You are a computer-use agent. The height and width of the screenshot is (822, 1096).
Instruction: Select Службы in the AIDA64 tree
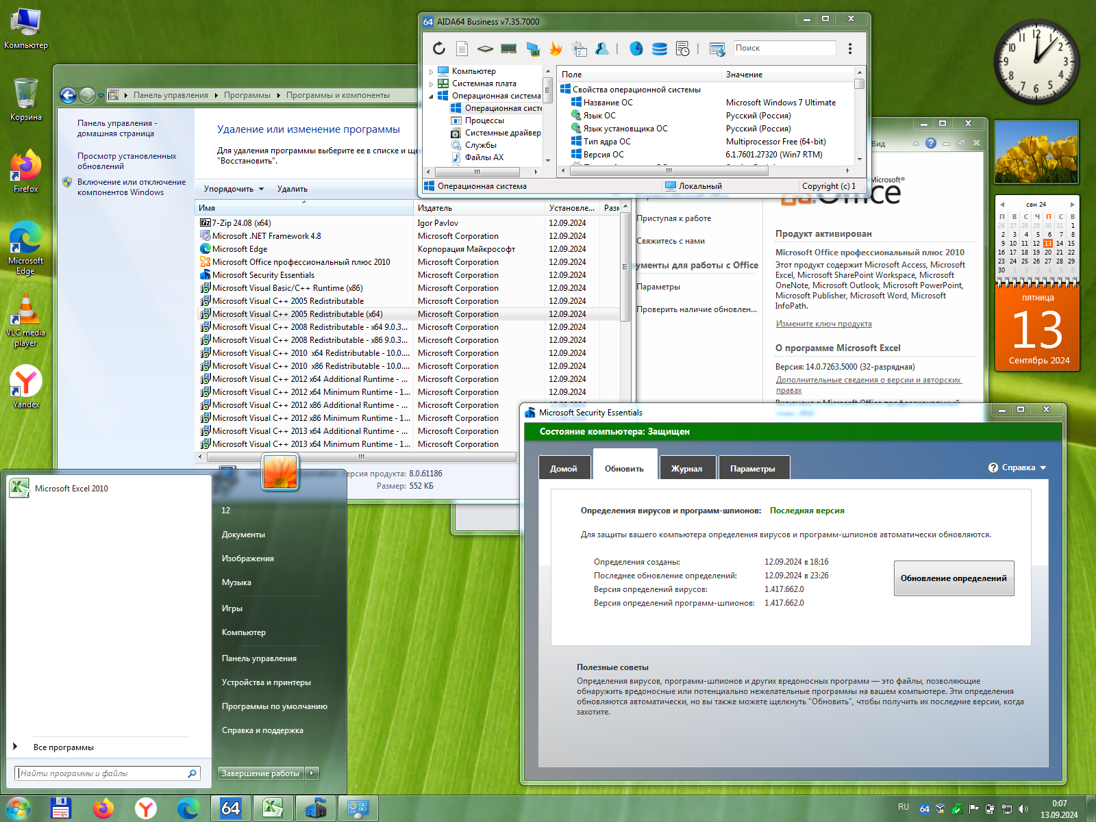click(x=481, y=145)
